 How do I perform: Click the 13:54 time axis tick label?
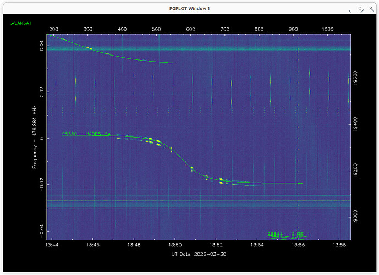pos(257,245)
